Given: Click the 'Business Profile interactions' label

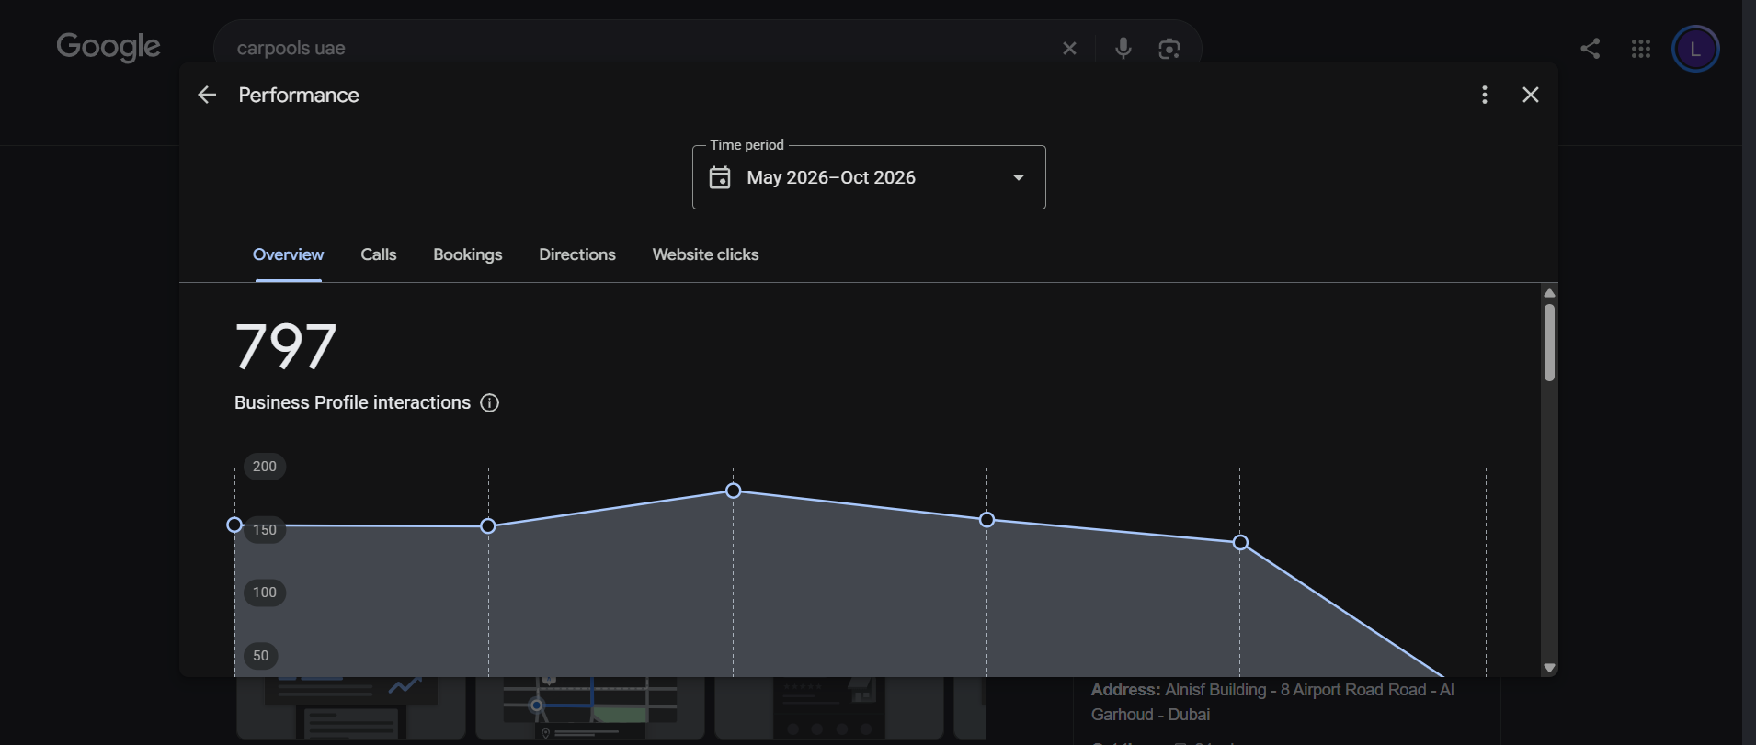Looking at the screenshot, I should 352,402.
